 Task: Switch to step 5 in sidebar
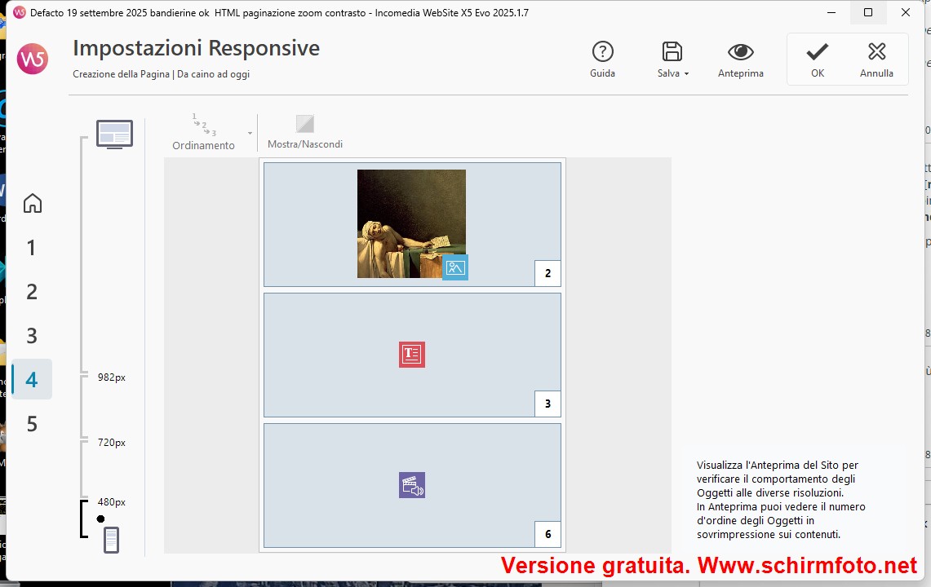tap(32, 424)
